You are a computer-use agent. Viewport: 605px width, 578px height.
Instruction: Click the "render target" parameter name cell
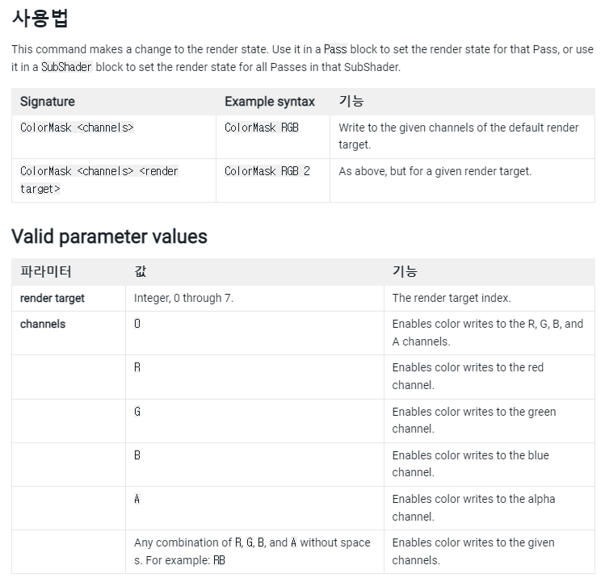(53, 298)
